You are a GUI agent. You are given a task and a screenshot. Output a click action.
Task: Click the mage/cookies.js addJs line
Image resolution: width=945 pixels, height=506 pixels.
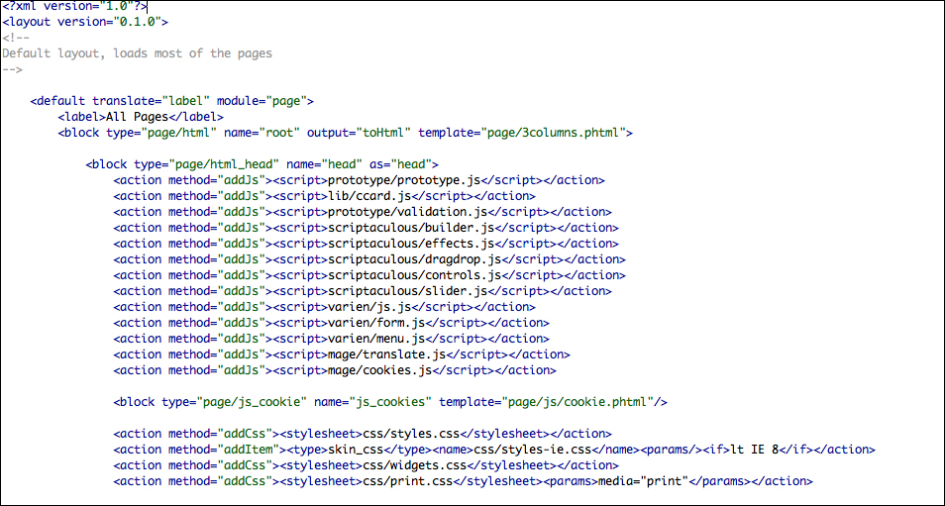tap(335, 370)
